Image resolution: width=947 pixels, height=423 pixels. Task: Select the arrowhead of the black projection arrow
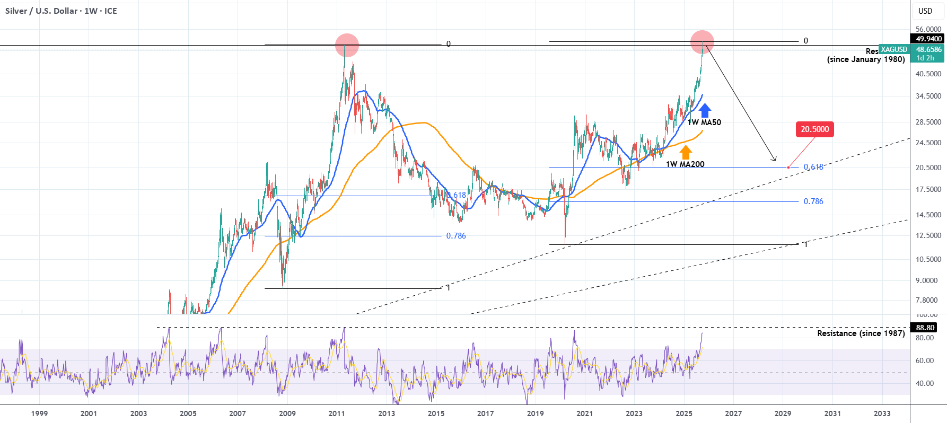click(774, 158)
